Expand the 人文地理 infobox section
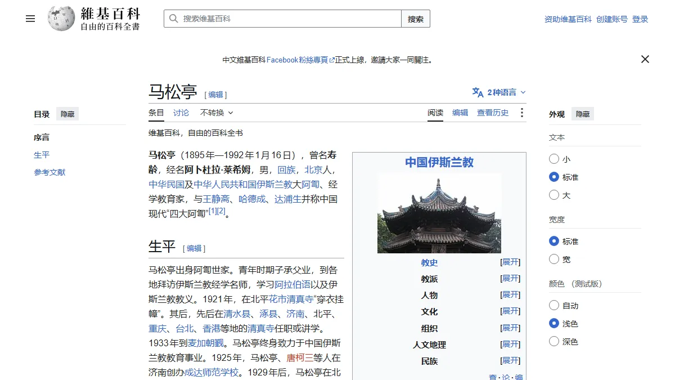This screenshot has width=675, height=380. [x=511, y=344]
